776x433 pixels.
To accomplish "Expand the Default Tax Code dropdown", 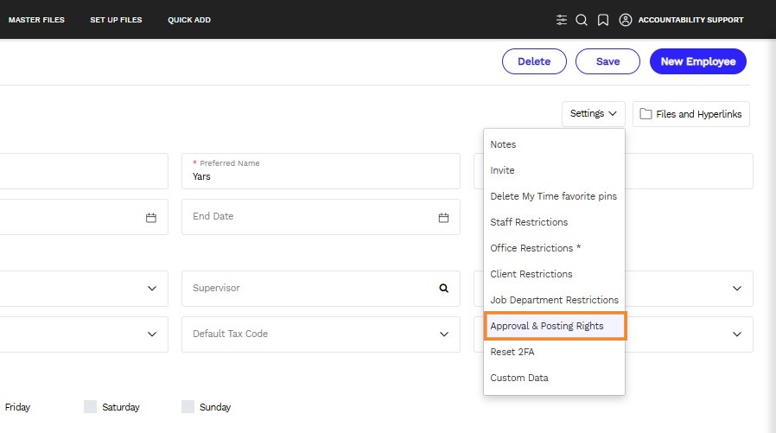I will [x=444, y=334].
